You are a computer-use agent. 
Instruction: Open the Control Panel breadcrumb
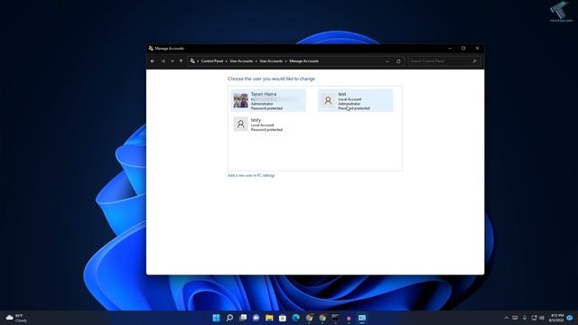pos(212,61)
